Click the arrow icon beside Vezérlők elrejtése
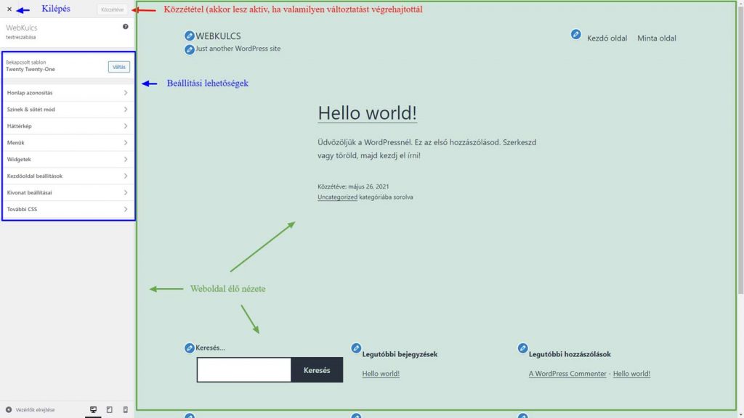The image size is (744, 418). [x=7, y=409]
